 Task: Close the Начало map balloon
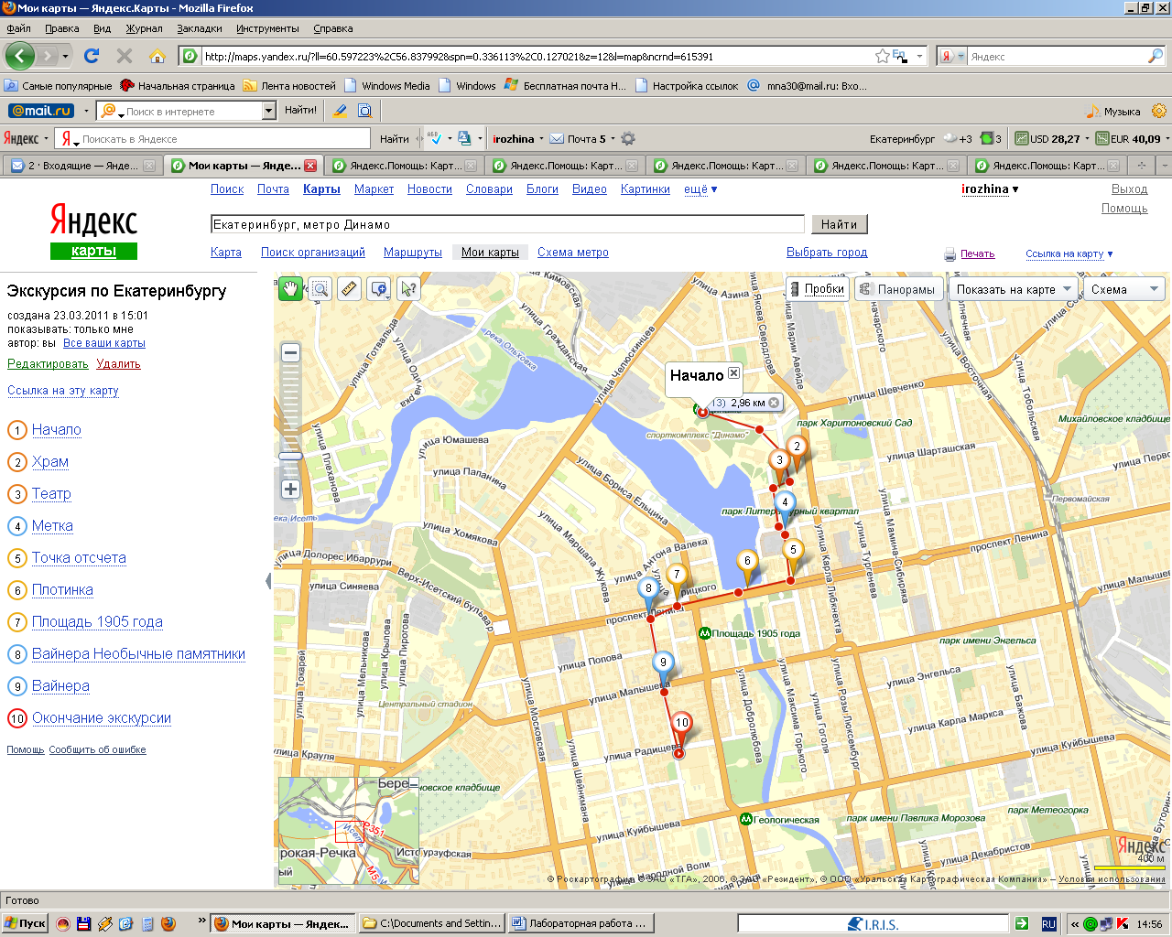coord(733,372)
